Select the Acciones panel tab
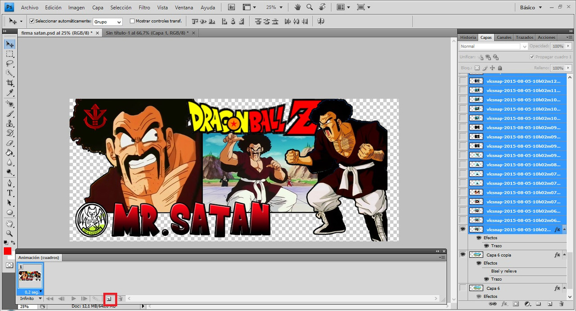Image resolution: width=576 pixels, height=311 pixels. 546,37
